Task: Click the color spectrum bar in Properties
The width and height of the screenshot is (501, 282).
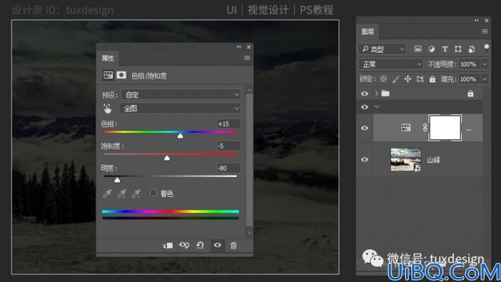Action: (x=171, y=212)
